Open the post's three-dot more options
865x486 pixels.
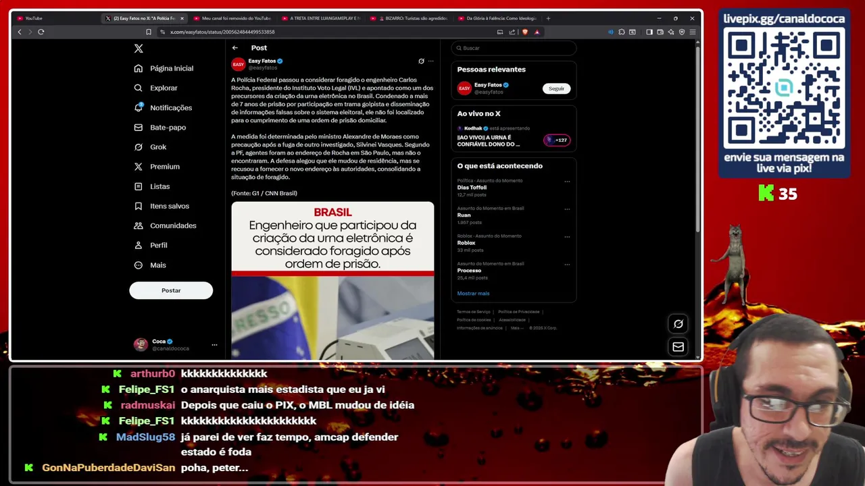tap(431, 61)
